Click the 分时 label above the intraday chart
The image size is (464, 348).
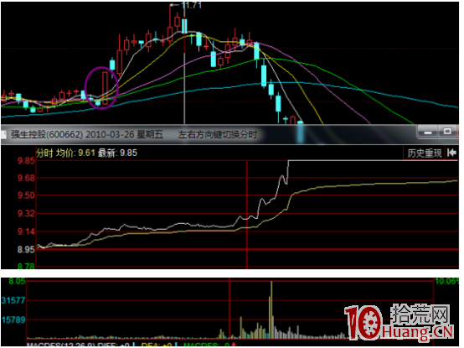coord(44,153)
